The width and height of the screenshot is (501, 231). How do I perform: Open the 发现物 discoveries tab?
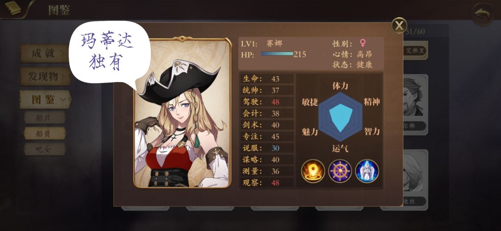45,77
